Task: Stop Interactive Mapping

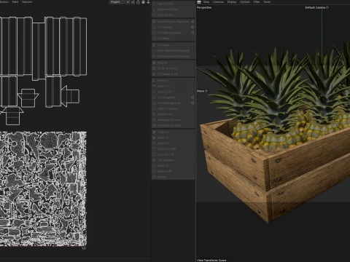Action: [174, 56]
